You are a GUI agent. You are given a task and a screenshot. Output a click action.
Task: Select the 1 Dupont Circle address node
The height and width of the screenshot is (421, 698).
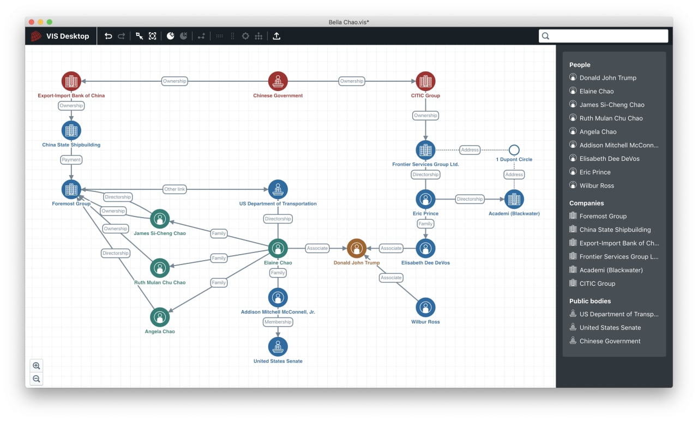point(514,150)
